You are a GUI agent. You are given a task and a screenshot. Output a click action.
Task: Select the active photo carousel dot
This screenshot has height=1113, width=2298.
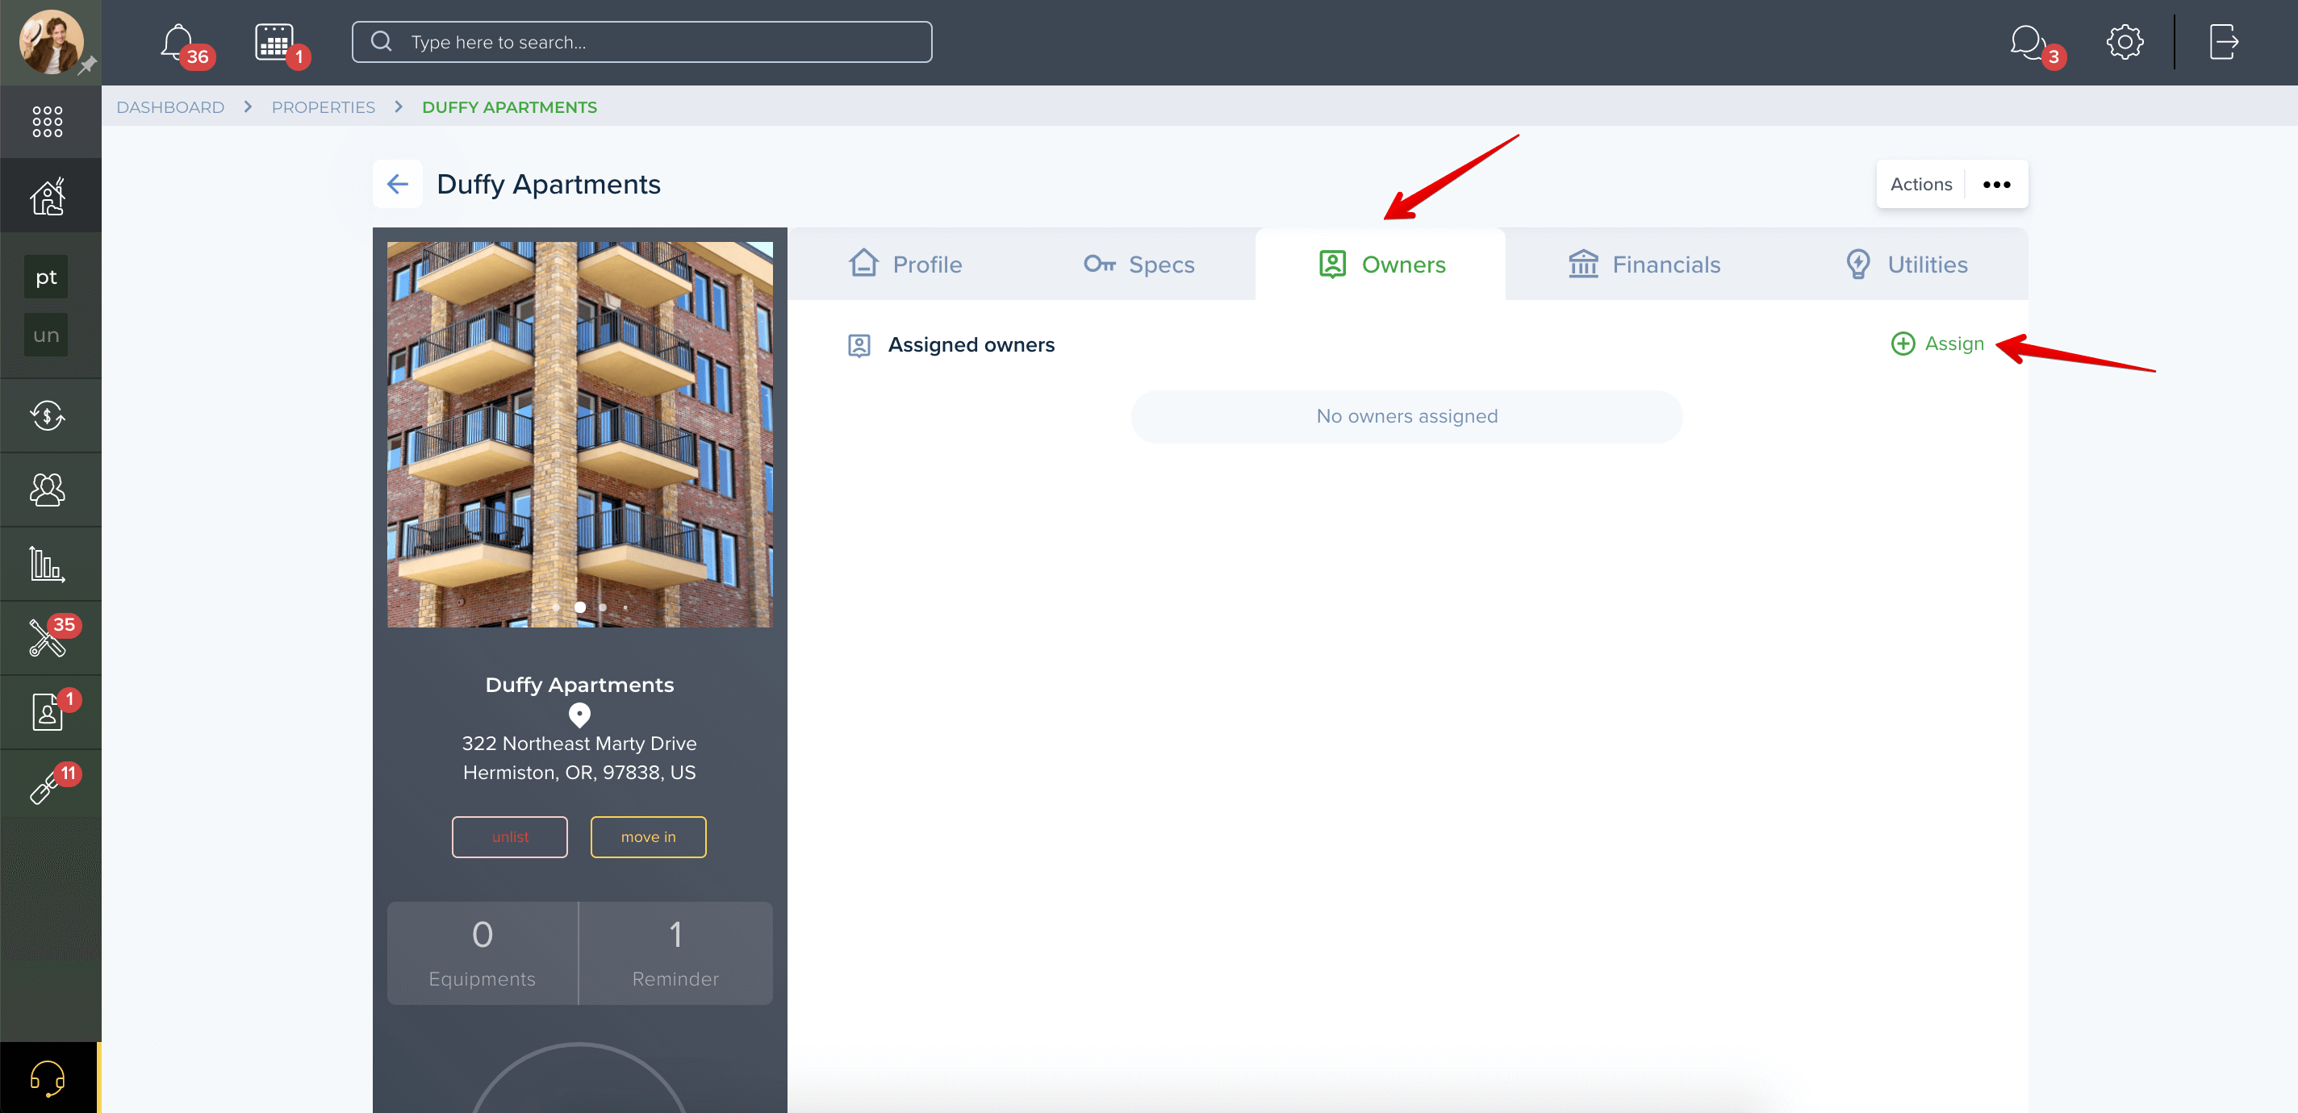coord(580,607)
